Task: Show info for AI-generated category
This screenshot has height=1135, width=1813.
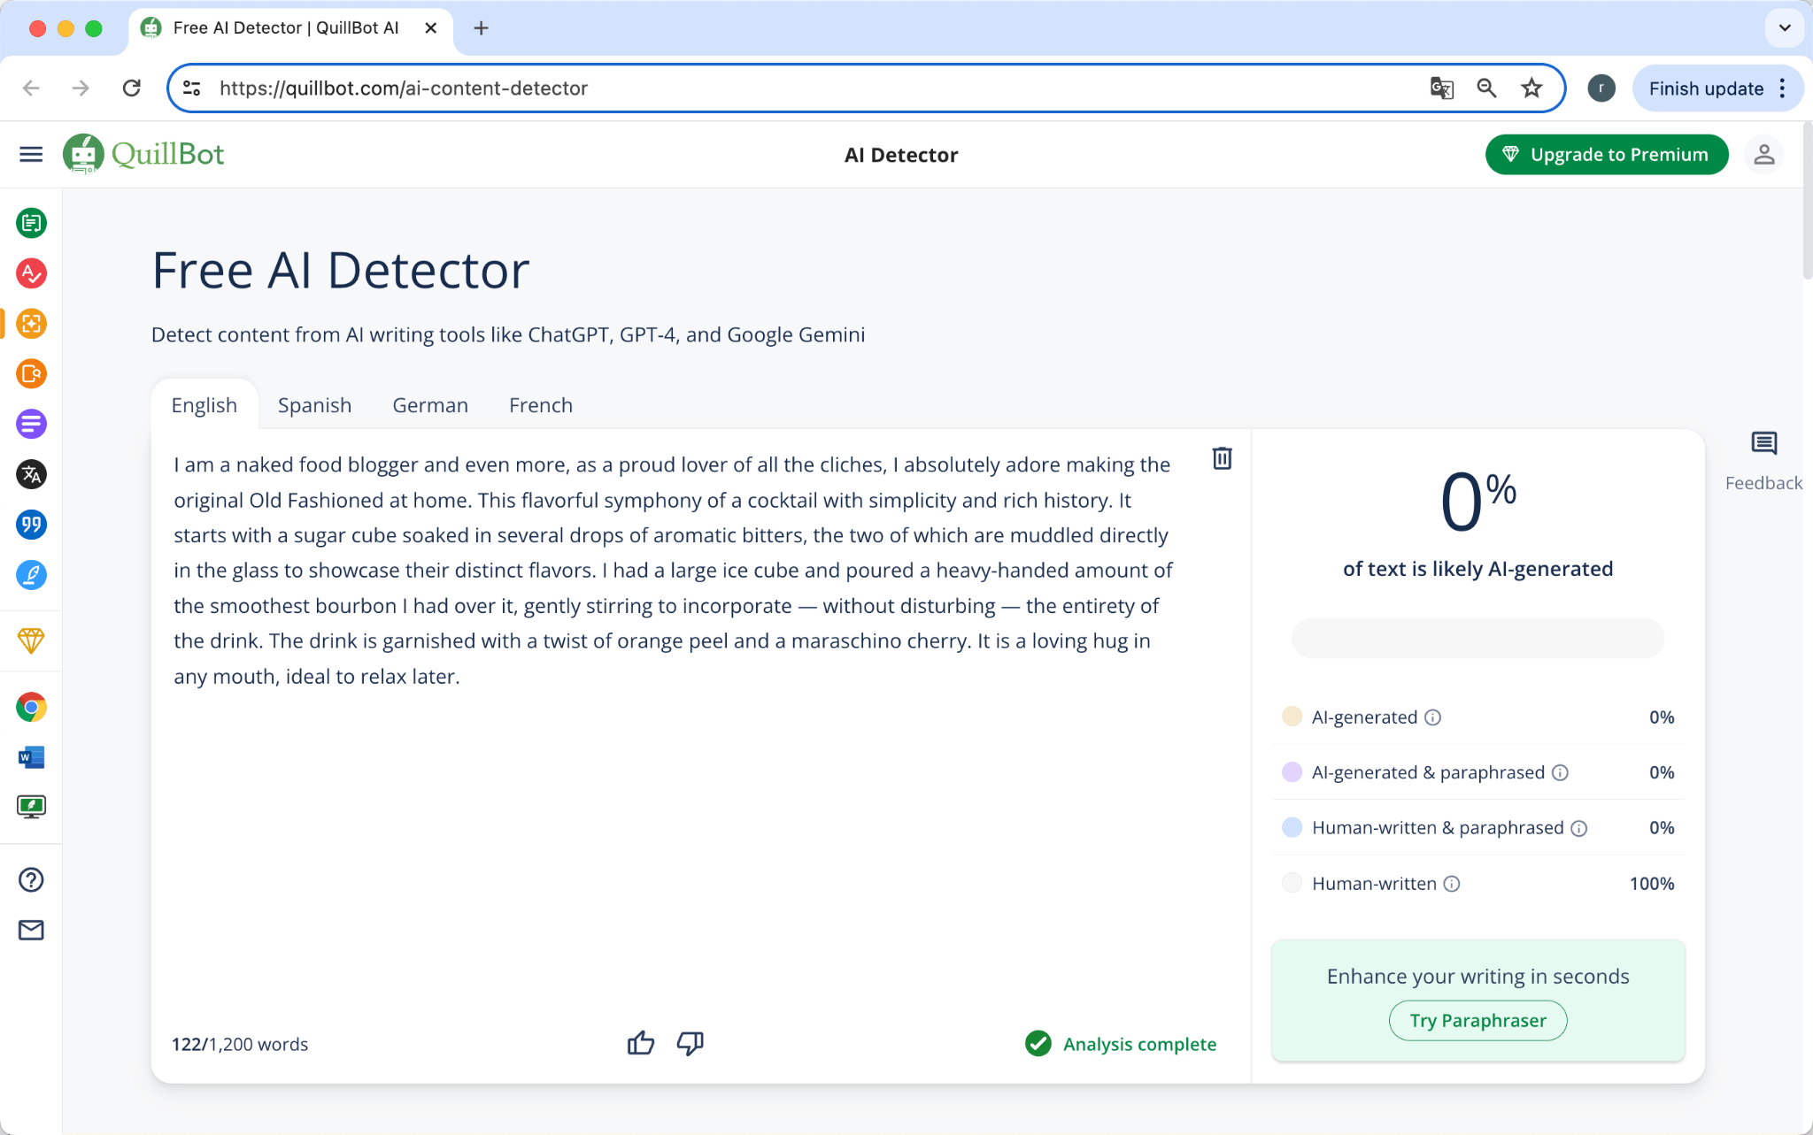Action: coord(1432,717)
